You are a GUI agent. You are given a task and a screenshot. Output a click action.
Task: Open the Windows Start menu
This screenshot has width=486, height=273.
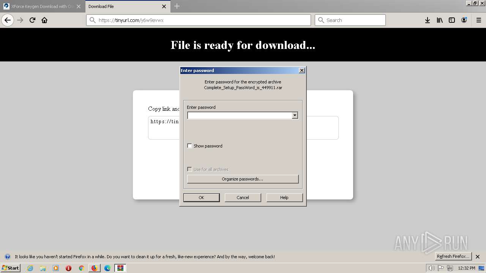coord(10,268)
